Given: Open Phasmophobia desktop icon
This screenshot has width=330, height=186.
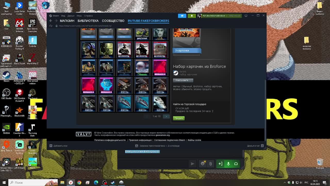Looking at the screenshot, I should [x=6, y=111].
